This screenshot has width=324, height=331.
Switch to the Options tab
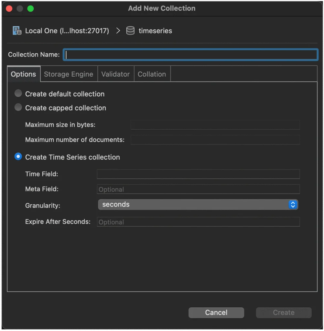click(x=24, y=74)
